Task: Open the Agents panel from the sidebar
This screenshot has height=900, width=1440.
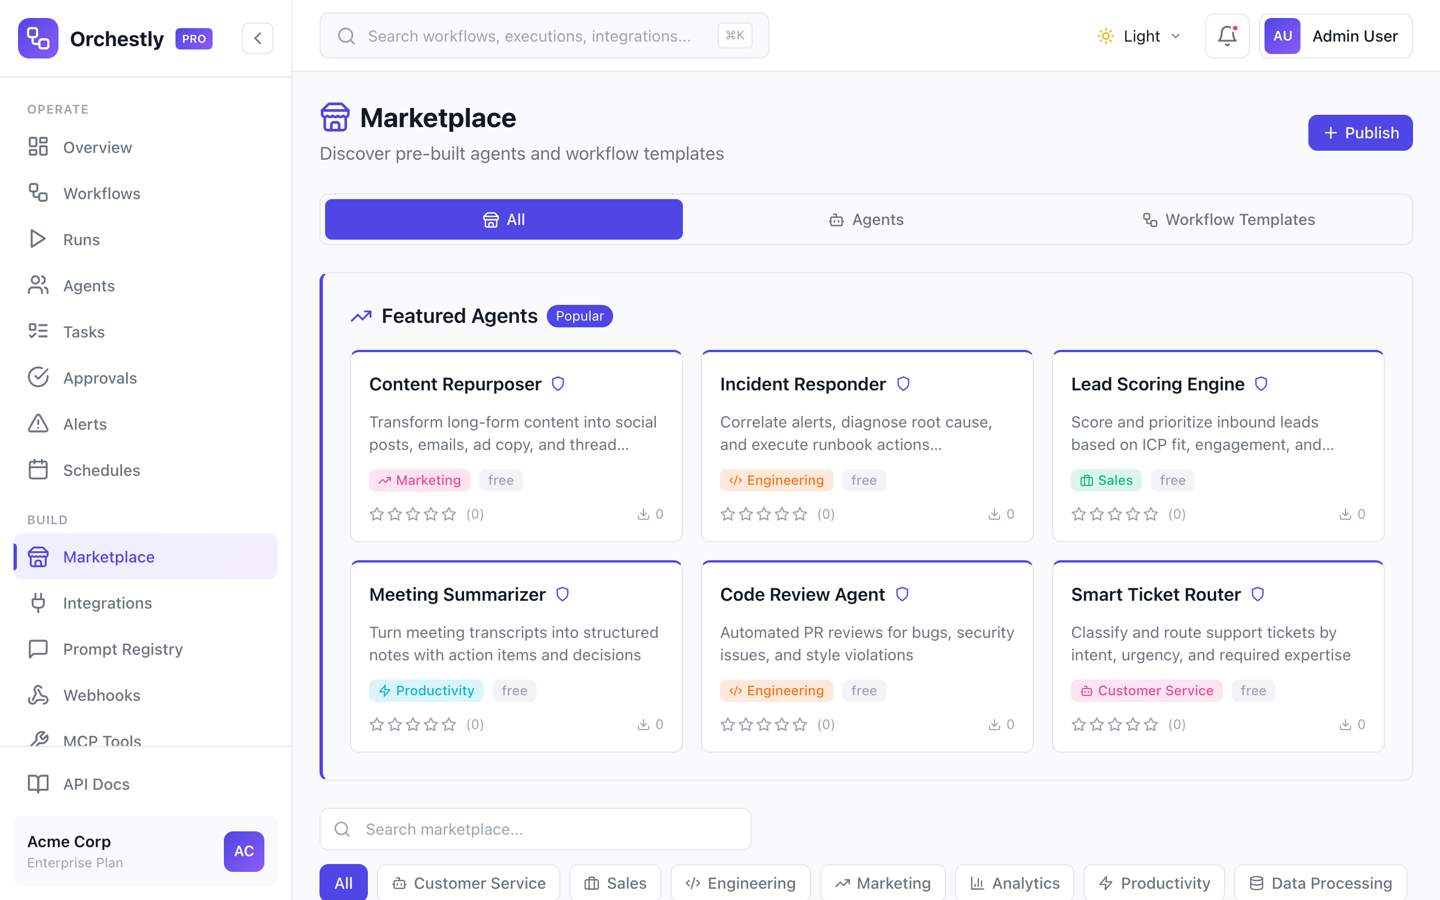Action: point(88,285)
